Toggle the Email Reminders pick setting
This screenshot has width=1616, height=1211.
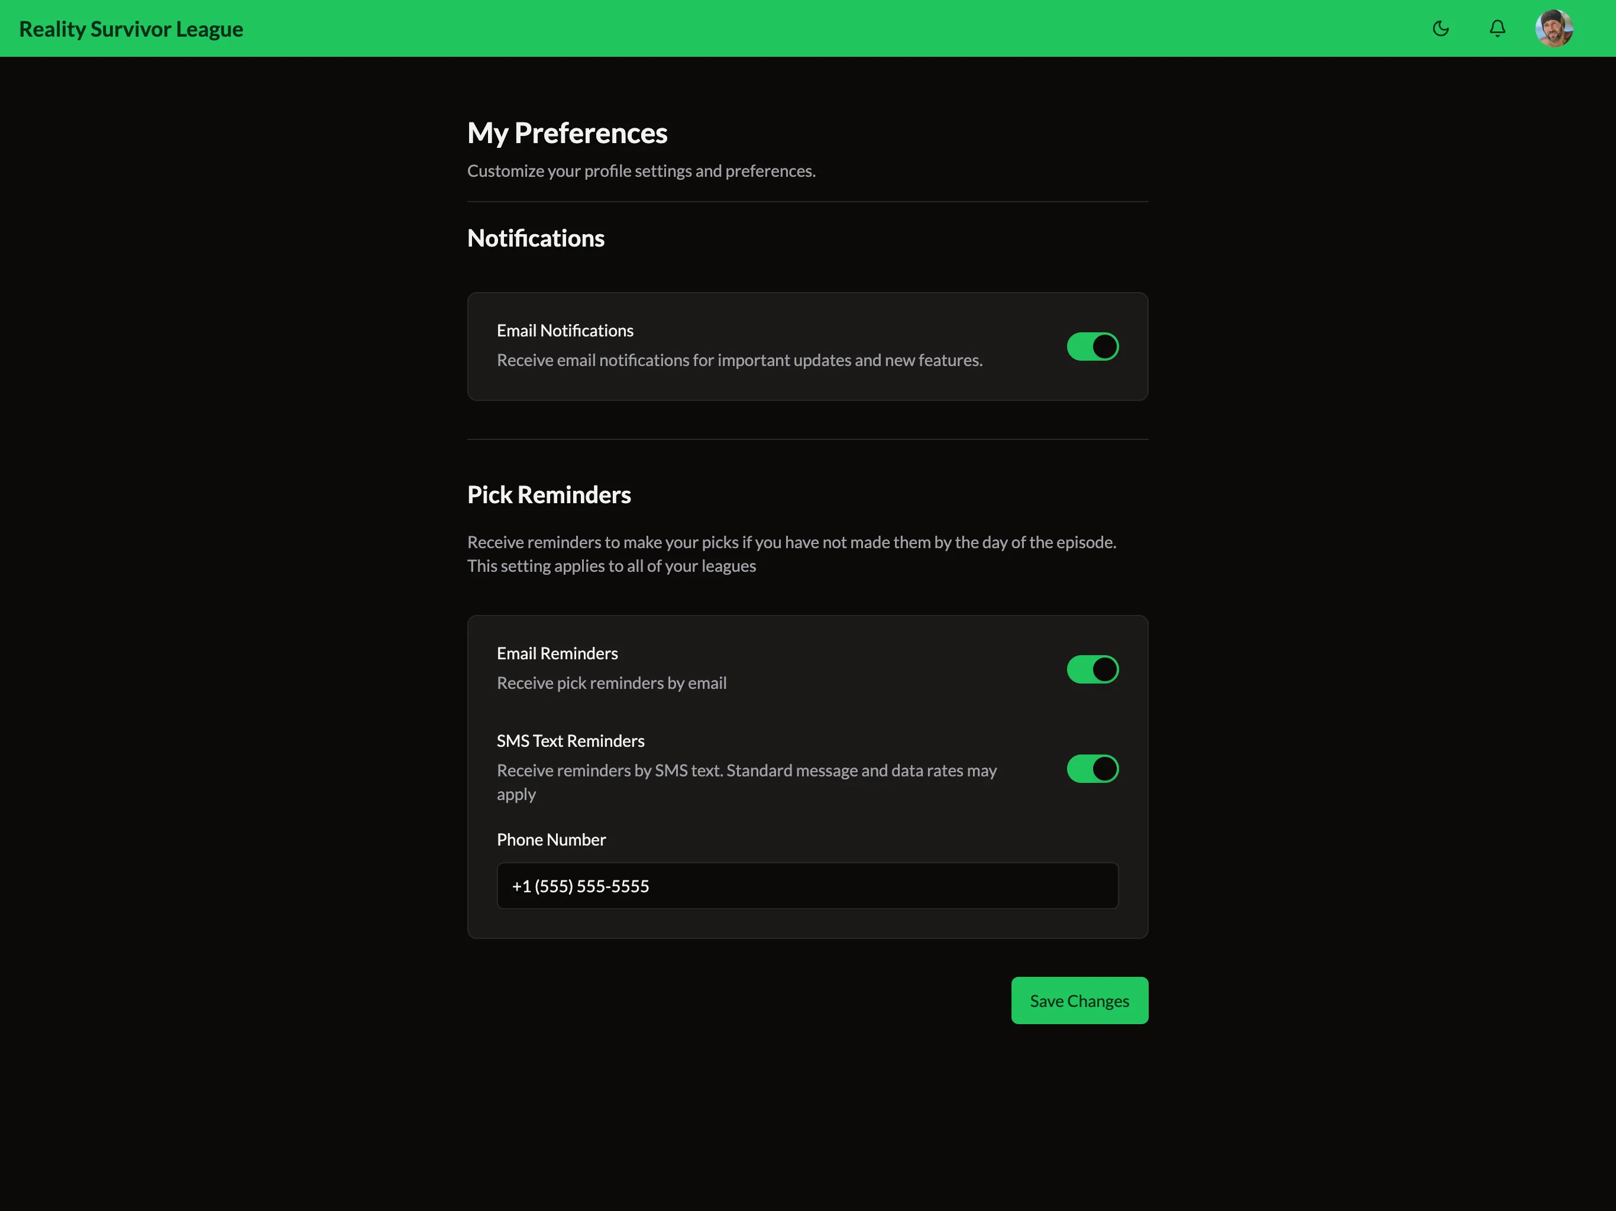(1092, 668)
